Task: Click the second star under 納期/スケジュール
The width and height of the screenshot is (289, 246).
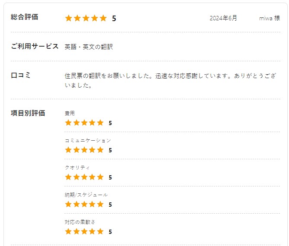Action: coord(76,204)
